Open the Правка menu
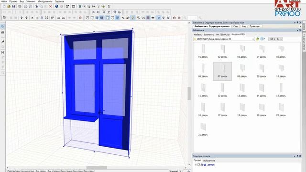 coord(13,1)
